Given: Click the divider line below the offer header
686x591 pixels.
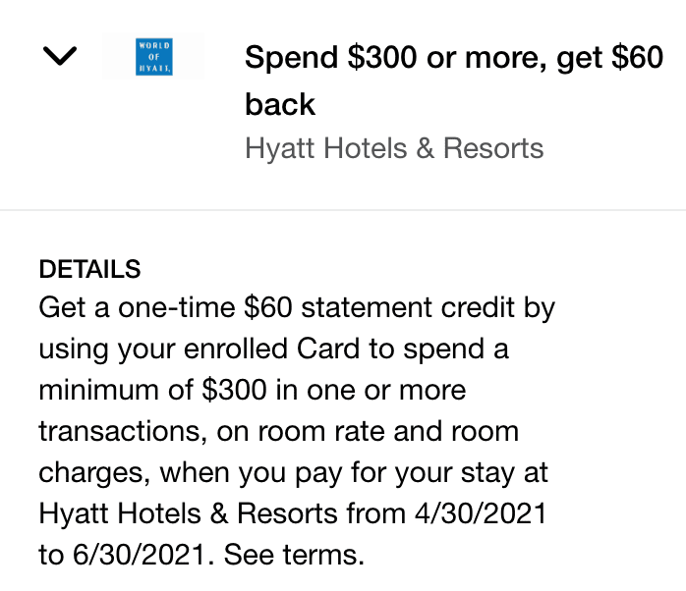Looking at the screenshot, I should tap(343, 210).
